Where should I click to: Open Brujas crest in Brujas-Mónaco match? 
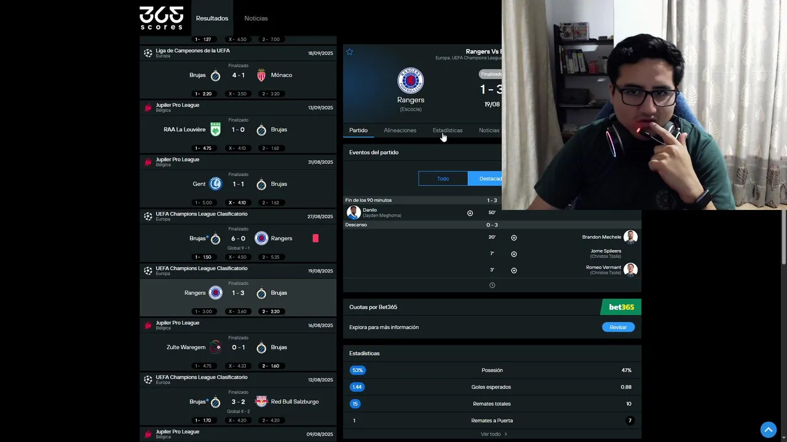pos(215,76)
